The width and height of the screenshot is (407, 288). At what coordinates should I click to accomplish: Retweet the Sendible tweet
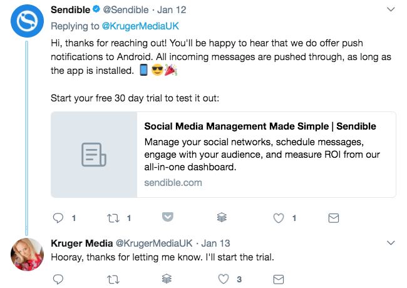pyautogui.click(x=113, y=218)
